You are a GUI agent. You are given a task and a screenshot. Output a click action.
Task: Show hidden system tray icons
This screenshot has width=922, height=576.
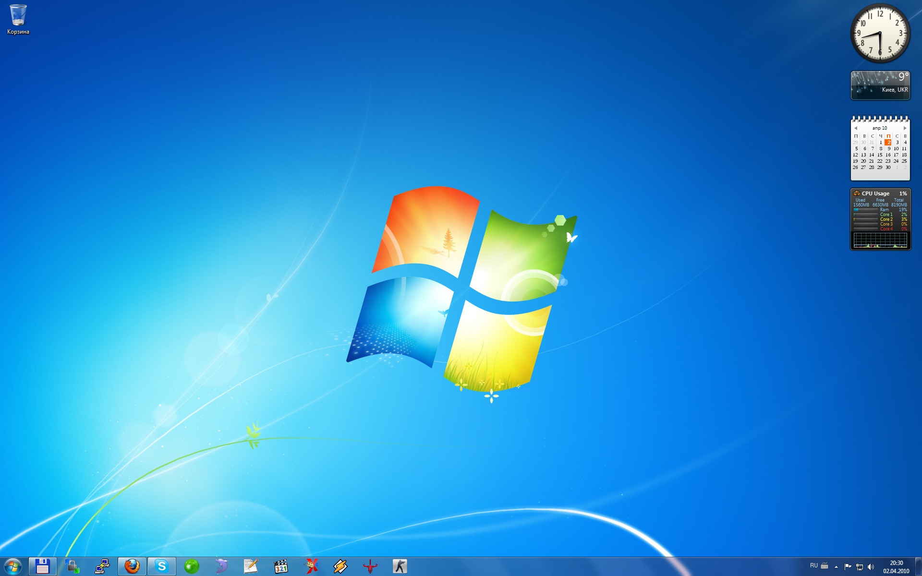pos(836,567)
